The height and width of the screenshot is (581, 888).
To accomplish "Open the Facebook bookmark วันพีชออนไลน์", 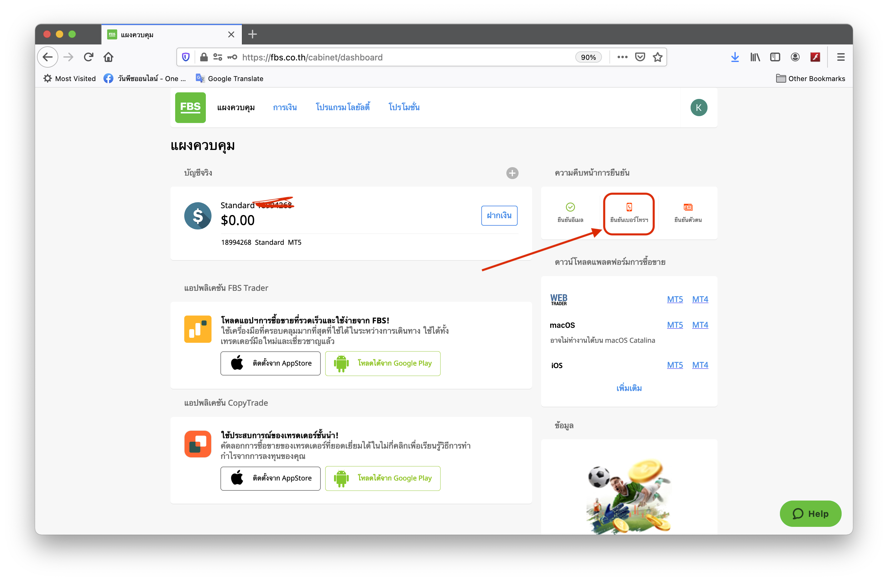I will point(145,79).
